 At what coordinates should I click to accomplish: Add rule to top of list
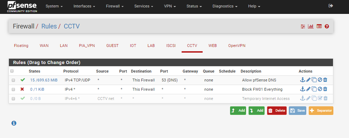pyautogui.click(x=238, y=111)
